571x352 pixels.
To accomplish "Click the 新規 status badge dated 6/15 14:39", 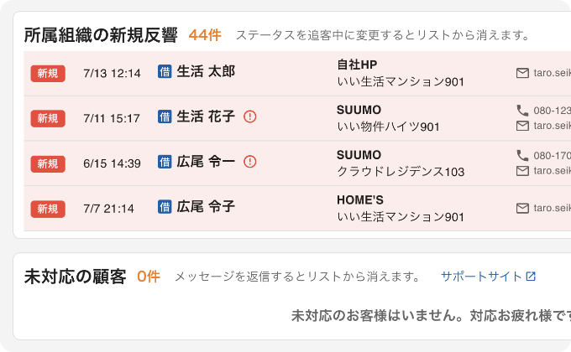I will (48, 163).
